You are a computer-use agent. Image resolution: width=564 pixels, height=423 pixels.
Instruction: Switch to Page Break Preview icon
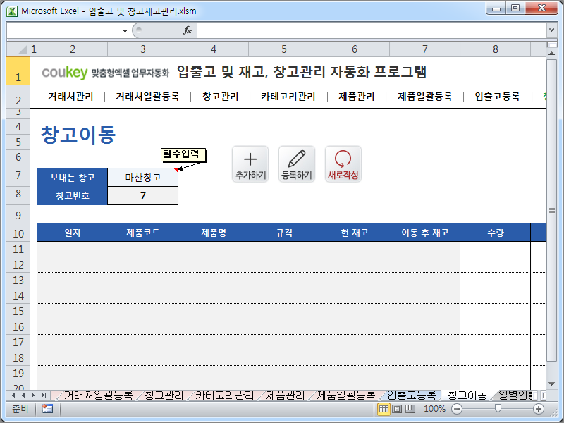pyautogui.click(x=410, y=409)
